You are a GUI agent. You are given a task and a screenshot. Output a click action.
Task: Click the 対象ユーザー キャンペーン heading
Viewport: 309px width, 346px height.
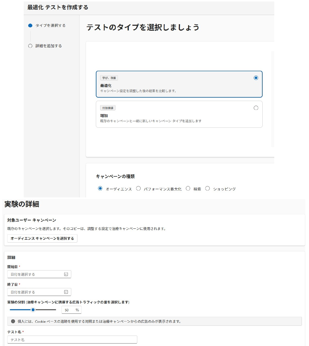[x=32, y=220]
